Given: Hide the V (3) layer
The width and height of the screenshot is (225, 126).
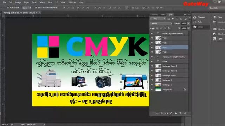Looking at the screenshot, I should click(152, 43).
